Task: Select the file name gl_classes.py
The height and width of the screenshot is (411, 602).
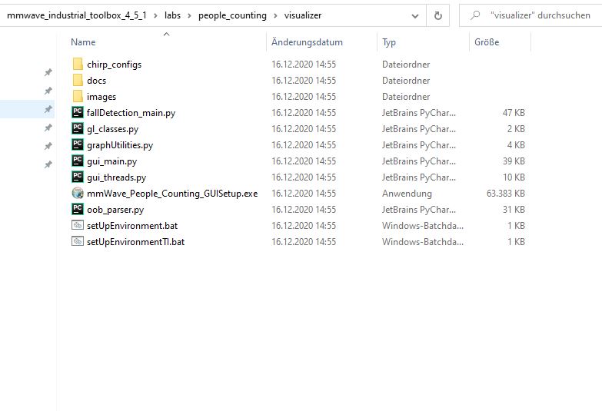Action: [x=112, y=129]
